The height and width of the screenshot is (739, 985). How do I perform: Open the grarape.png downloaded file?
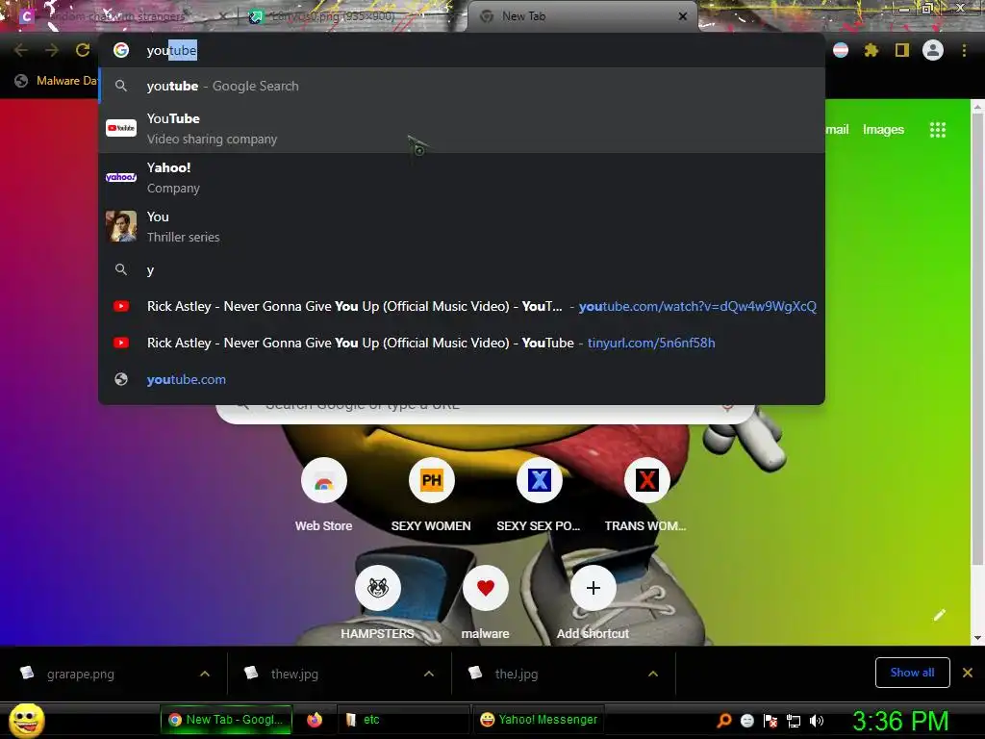81,674
